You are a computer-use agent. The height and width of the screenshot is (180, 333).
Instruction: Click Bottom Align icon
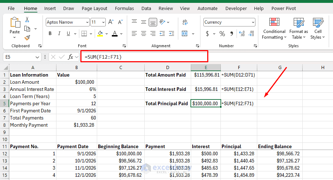tap(153, 22)
